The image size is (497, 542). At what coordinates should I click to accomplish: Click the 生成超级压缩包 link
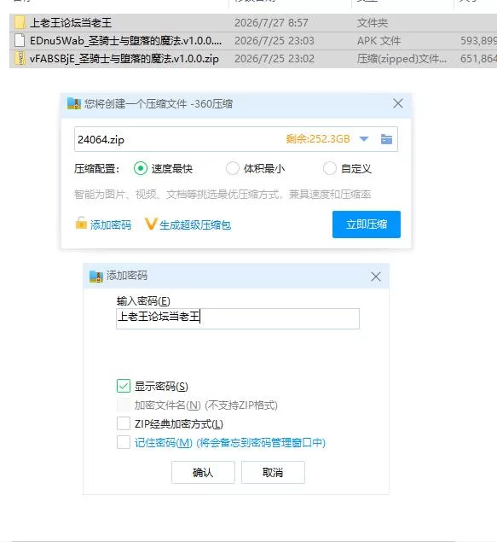(195, 225)
